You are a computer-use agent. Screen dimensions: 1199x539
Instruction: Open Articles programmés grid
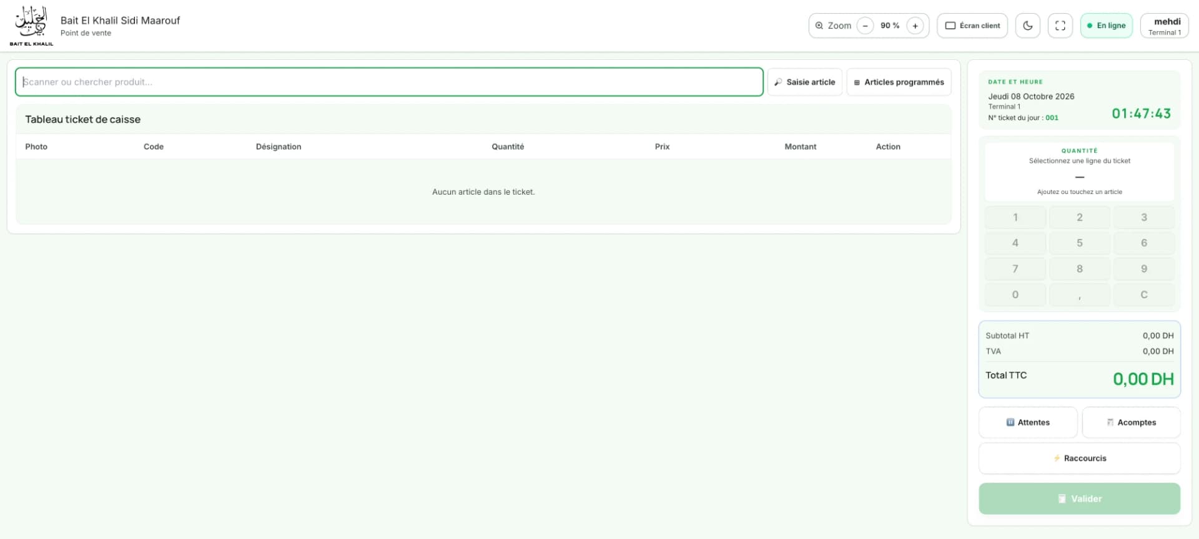(899, 82)
